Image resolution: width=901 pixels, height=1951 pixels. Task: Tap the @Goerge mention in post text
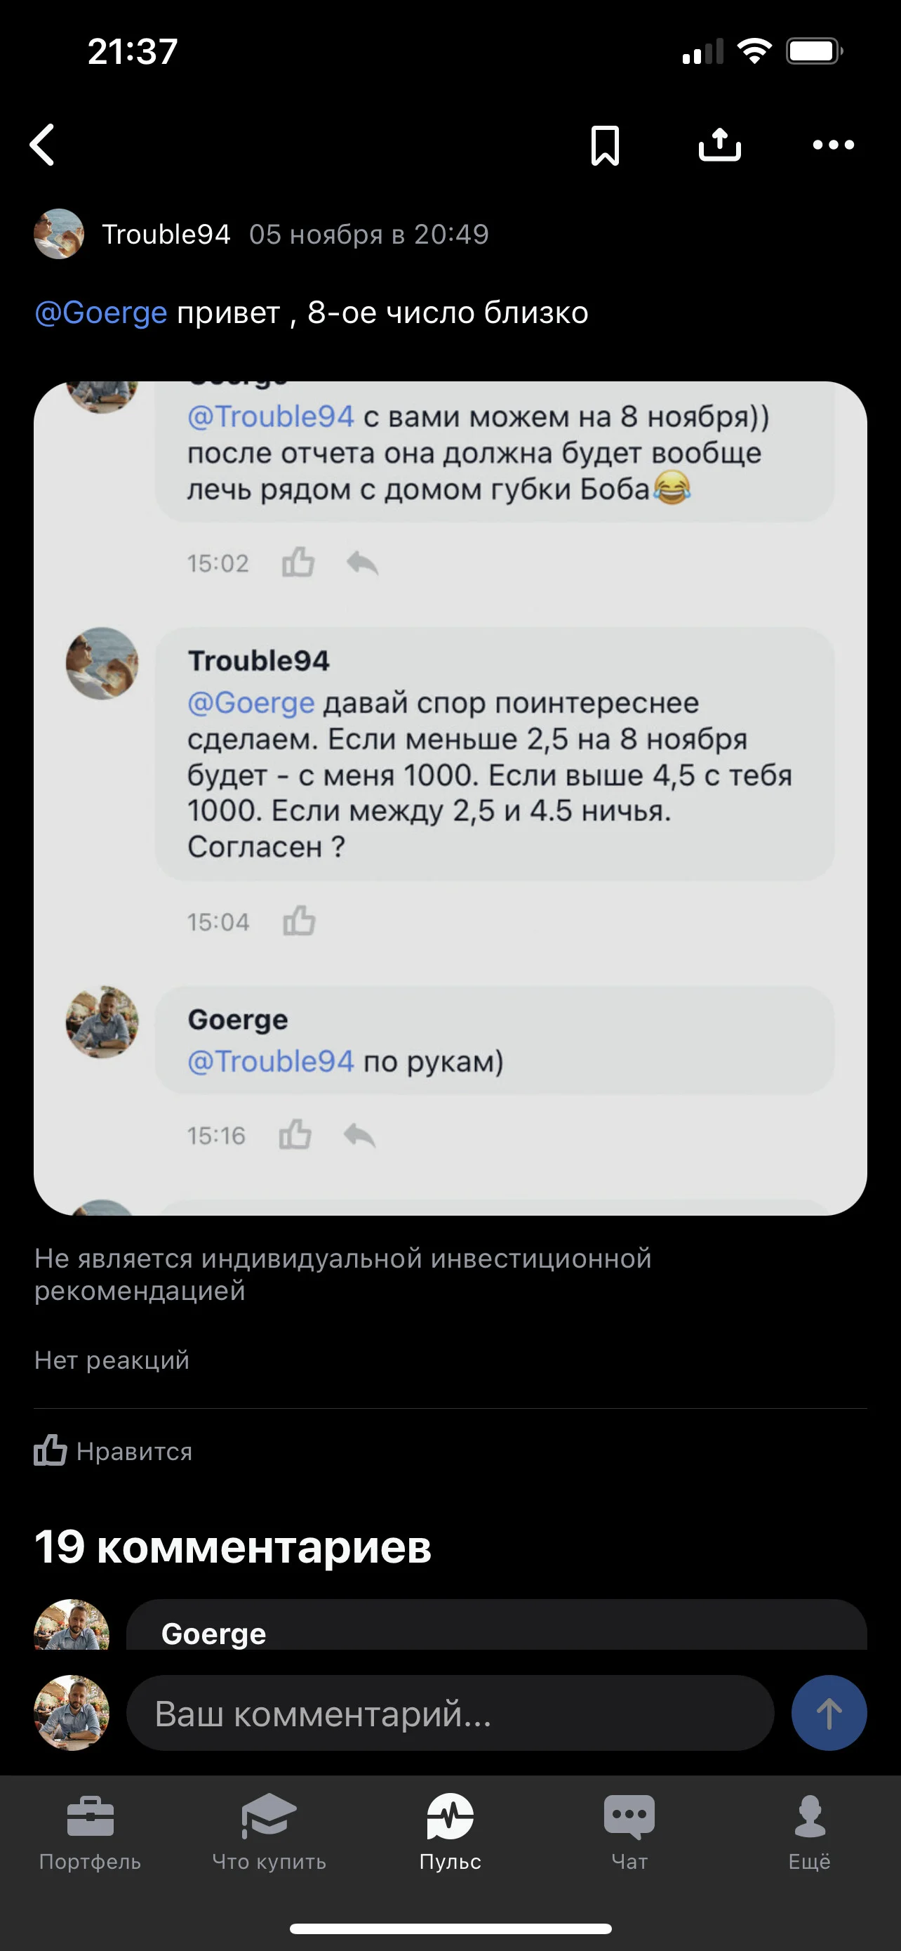tap(100, 312)
